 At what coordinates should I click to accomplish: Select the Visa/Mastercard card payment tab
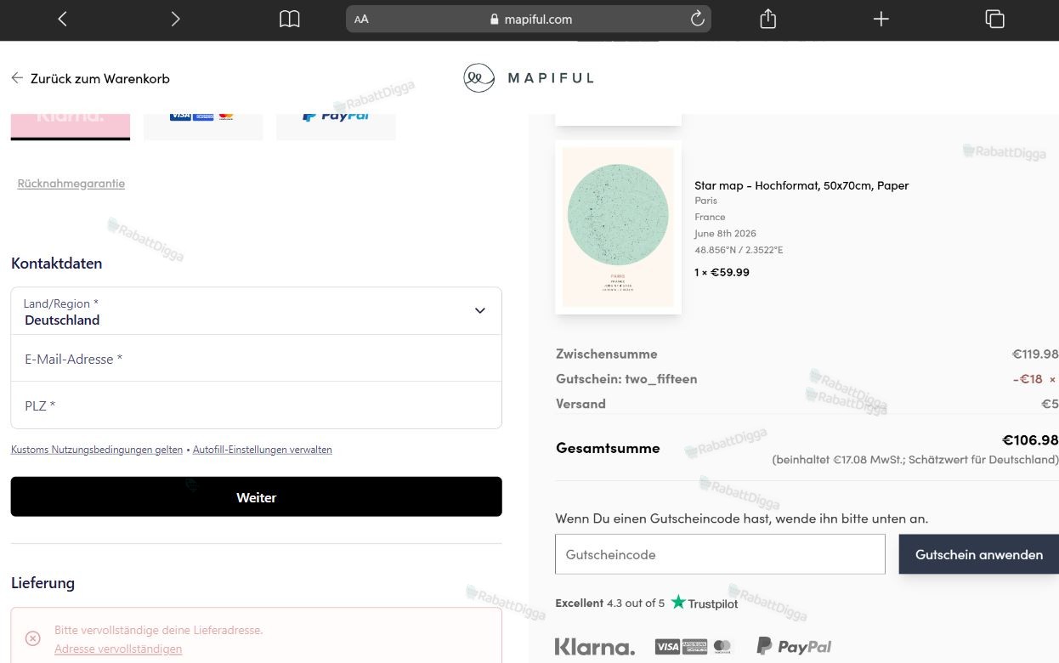point(203,126)
